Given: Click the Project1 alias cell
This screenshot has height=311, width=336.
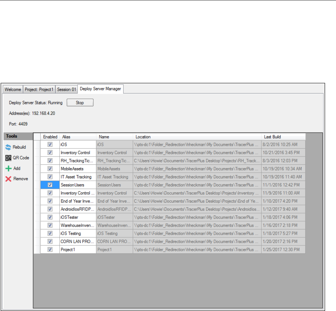Looking at the screenshot, I should click(x=78, y=249).
